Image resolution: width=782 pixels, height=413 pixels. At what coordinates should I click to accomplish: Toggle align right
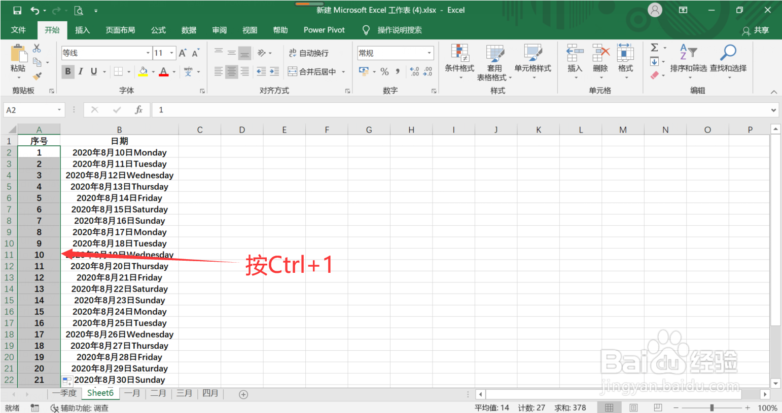[245, 71]
